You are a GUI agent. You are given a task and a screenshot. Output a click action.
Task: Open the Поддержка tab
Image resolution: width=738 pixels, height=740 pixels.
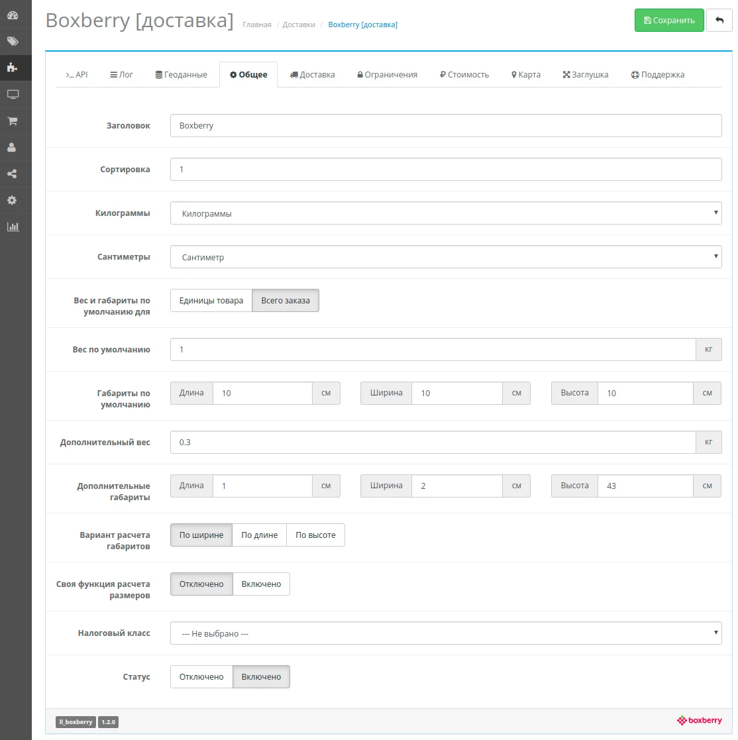(x=658, y=75)
